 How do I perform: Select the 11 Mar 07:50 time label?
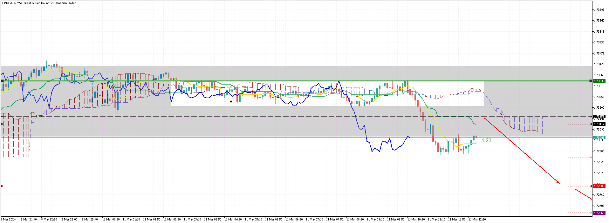point(335,219)
